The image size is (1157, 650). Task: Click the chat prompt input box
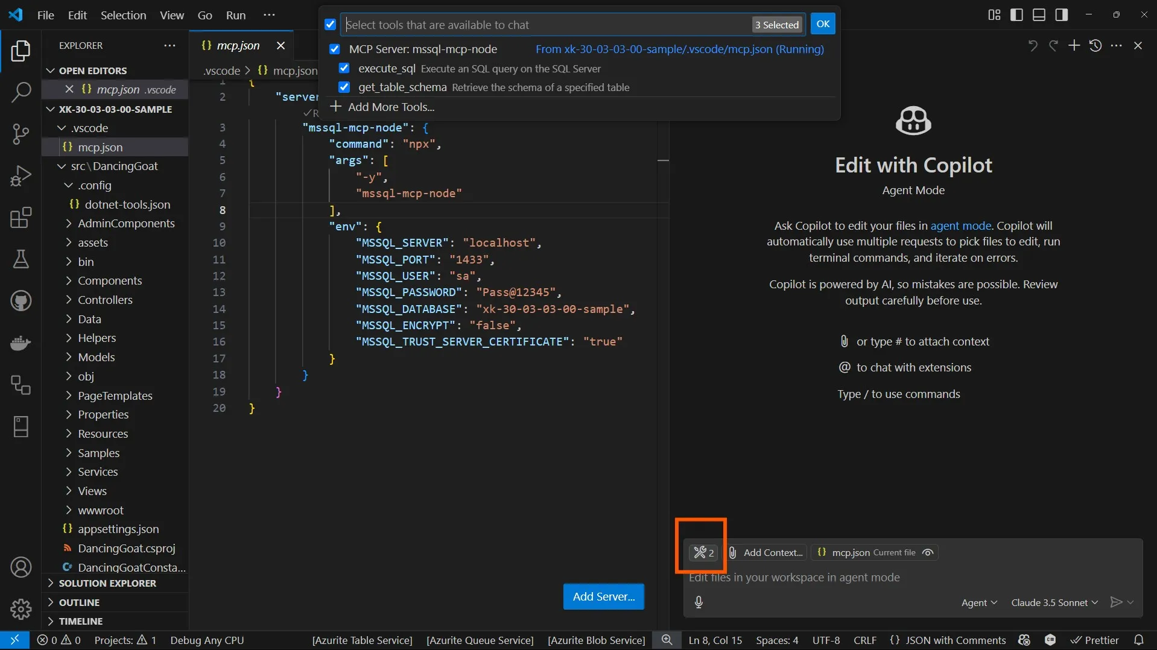pyautogui.click(x=912, y=577)
